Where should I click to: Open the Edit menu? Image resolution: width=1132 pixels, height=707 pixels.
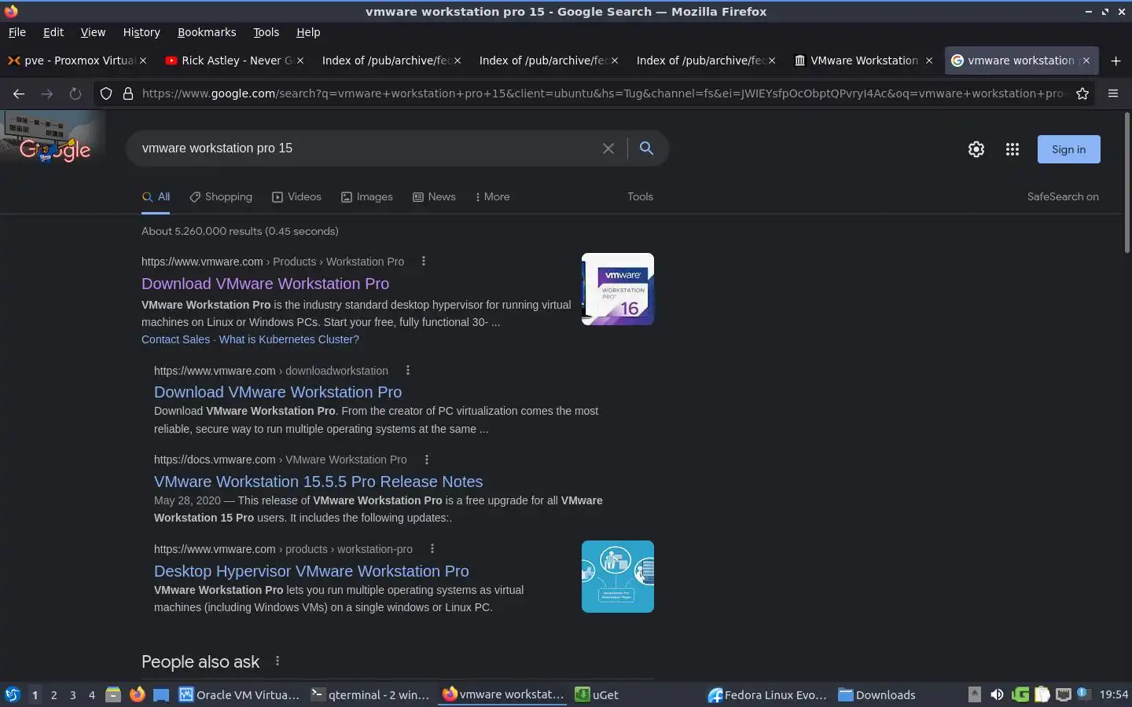pos(53,32)
